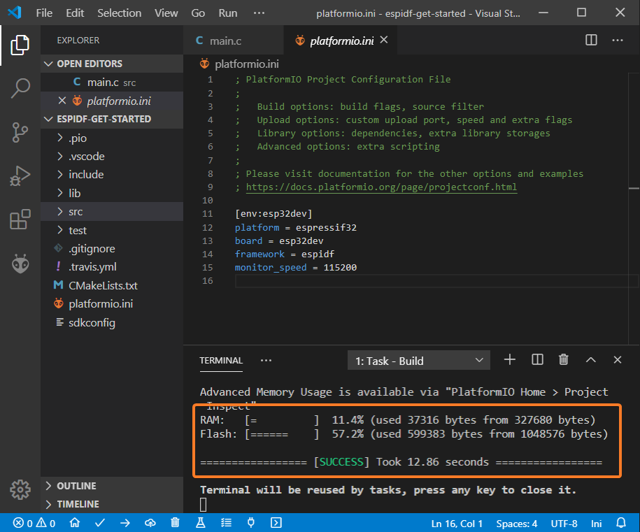Open .gitignore file
Image resolution: width=640 pixels, height=532 pixels.
(112, 248)
